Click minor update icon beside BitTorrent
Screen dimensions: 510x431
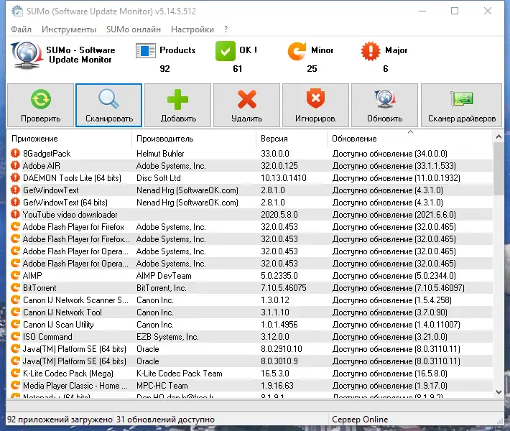[15, 287]
